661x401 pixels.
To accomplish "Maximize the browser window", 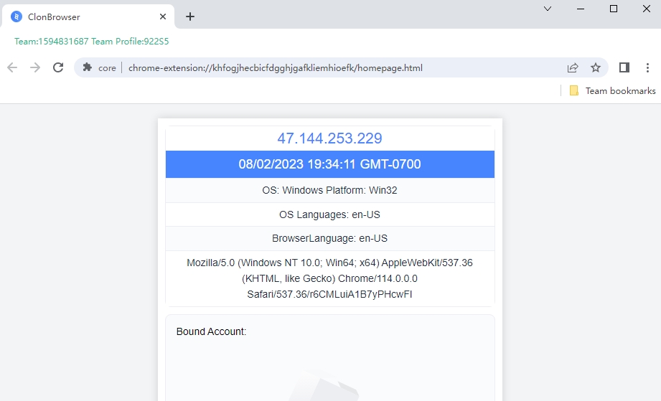I will tap(614, 9).
